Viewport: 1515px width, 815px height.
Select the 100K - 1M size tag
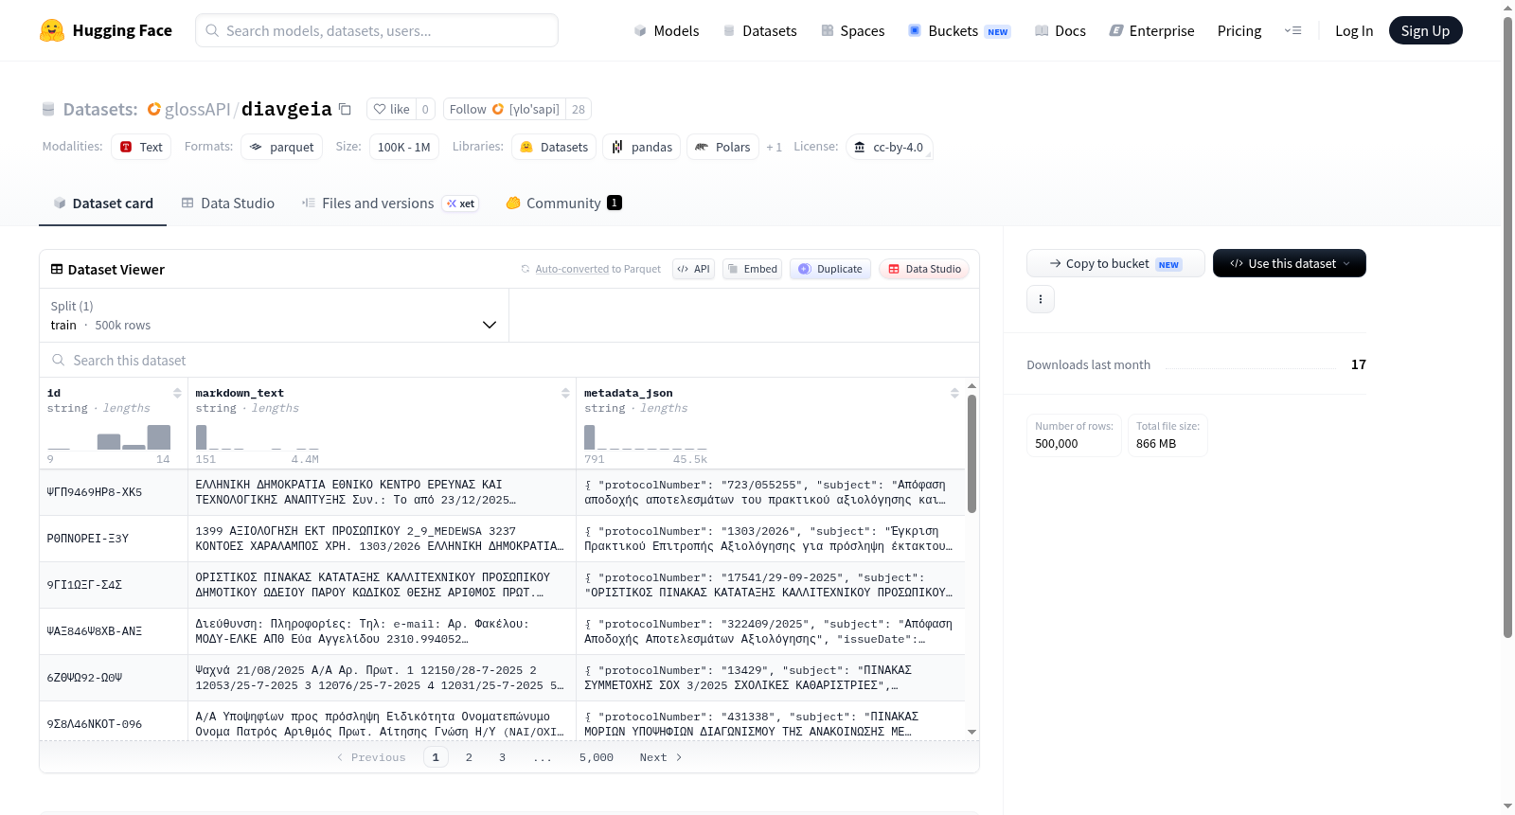point(404,147)
